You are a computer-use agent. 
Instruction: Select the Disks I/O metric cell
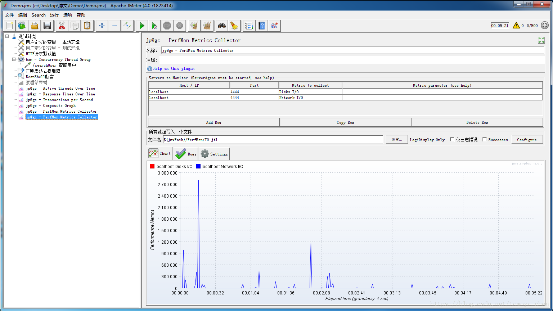point(310,92)
